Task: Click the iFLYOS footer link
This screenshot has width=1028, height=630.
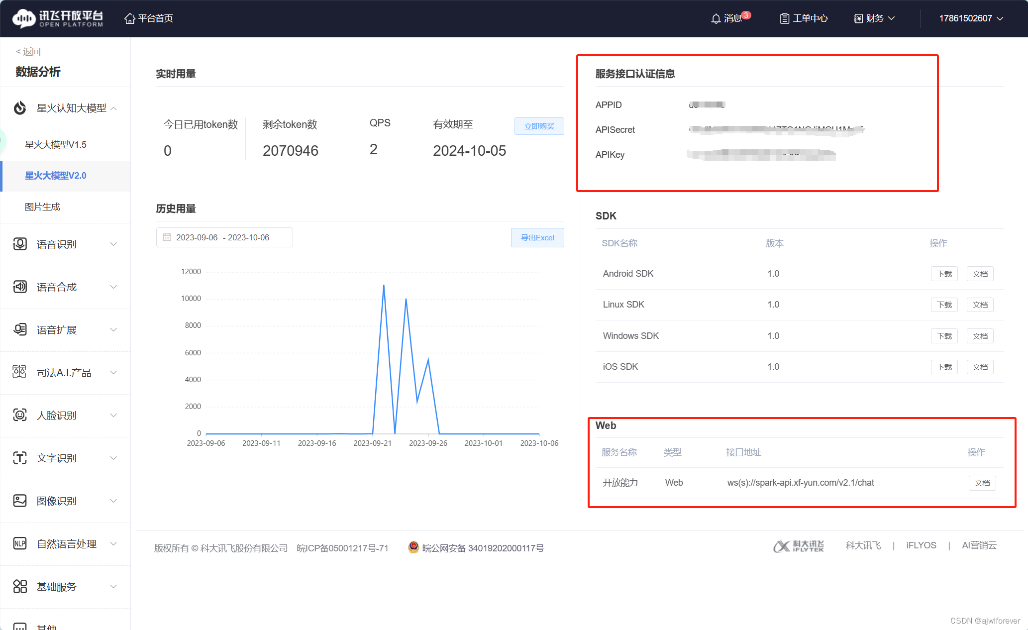Action: point(921,545)
